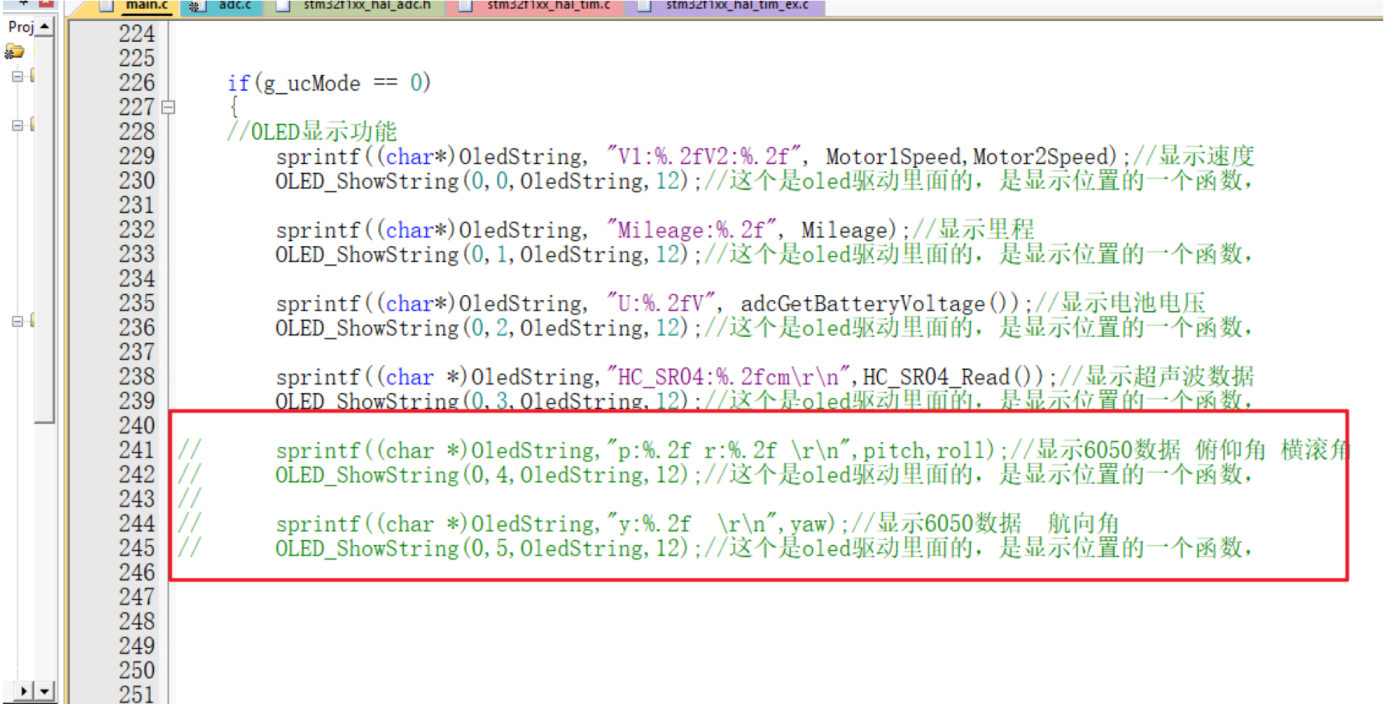
Task: Click the main.c tab file icon
Action: coord(107,6)
